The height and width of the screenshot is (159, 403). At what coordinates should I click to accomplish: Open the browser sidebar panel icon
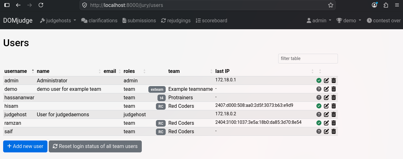(x=7, y=5)
